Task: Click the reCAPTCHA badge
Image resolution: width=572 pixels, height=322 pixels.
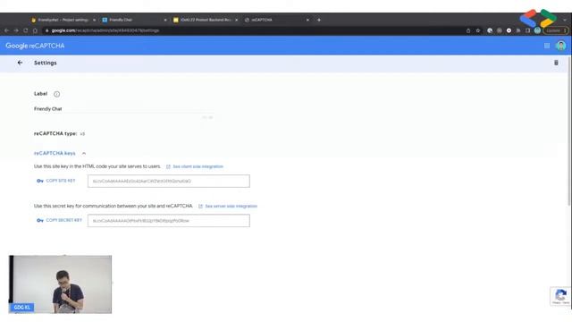Action: [x=560, y=296]
